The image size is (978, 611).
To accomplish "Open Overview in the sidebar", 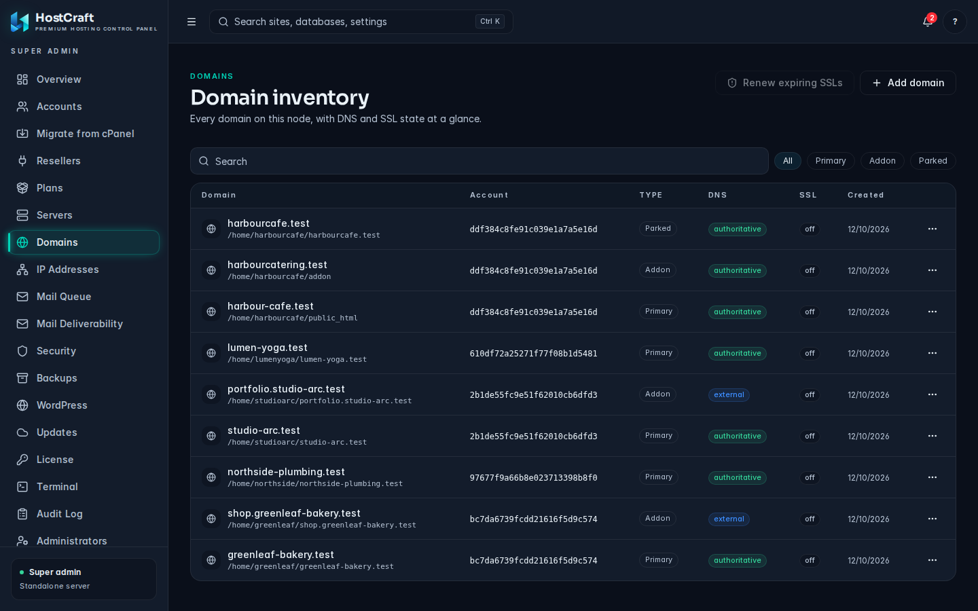I will click(84, 79).
